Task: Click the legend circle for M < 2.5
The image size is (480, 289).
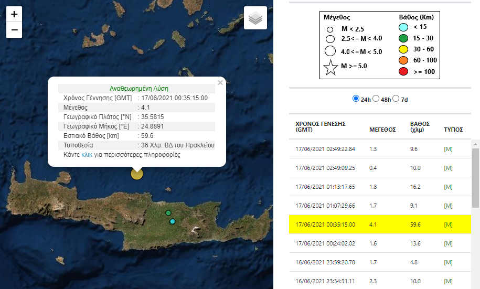Action: 329,30
